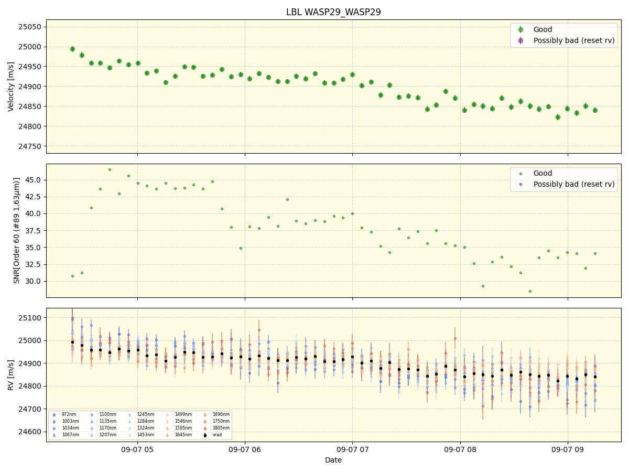629x472 pixels.
Task: Click the Velocity [m/s] axis label
Action: point(11,87)
